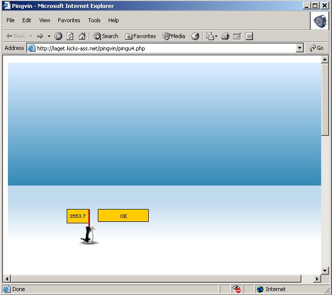The width and height of the screenshot is (332, 295).
Task: Click the Go button
Action: (316, 48)
